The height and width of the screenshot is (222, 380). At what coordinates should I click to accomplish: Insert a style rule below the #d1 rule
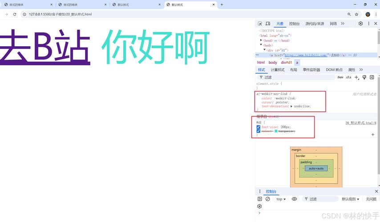tap(373, 135)
